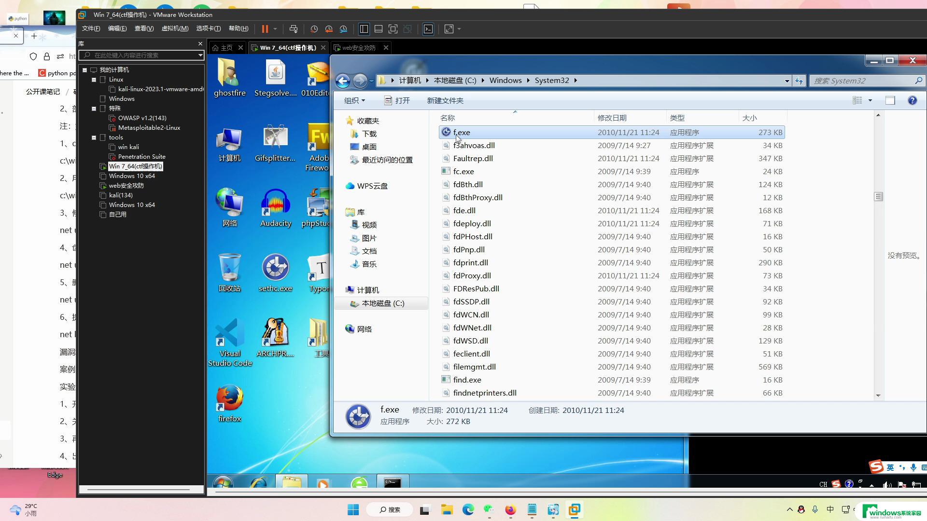Click 新建文件夹 button in toolbar
The width and height of the screenshot is (927, 521).
[445, 100]
